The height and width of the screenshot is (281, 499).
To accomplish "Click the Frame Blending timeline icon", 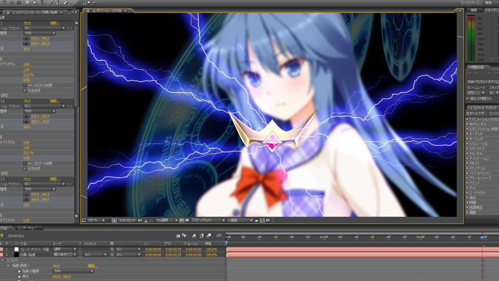I will (202, 236).
